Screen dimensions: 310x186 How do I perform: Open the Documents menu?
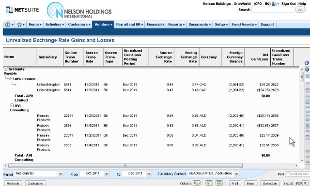click(200, 25)
